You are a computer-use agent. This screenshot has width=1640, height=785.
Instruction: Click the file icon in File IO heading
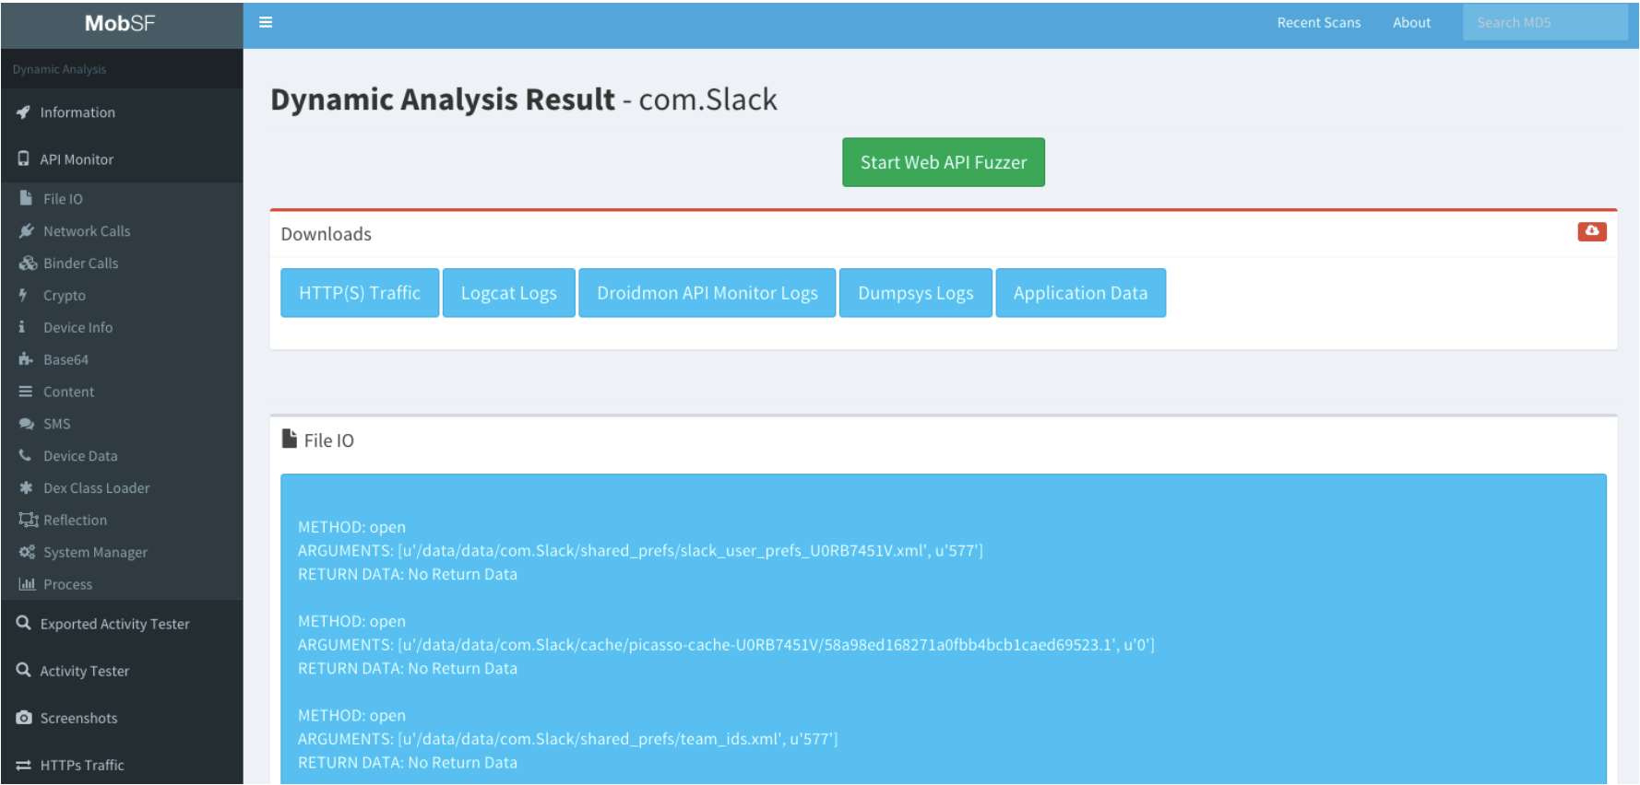(290, 439)
